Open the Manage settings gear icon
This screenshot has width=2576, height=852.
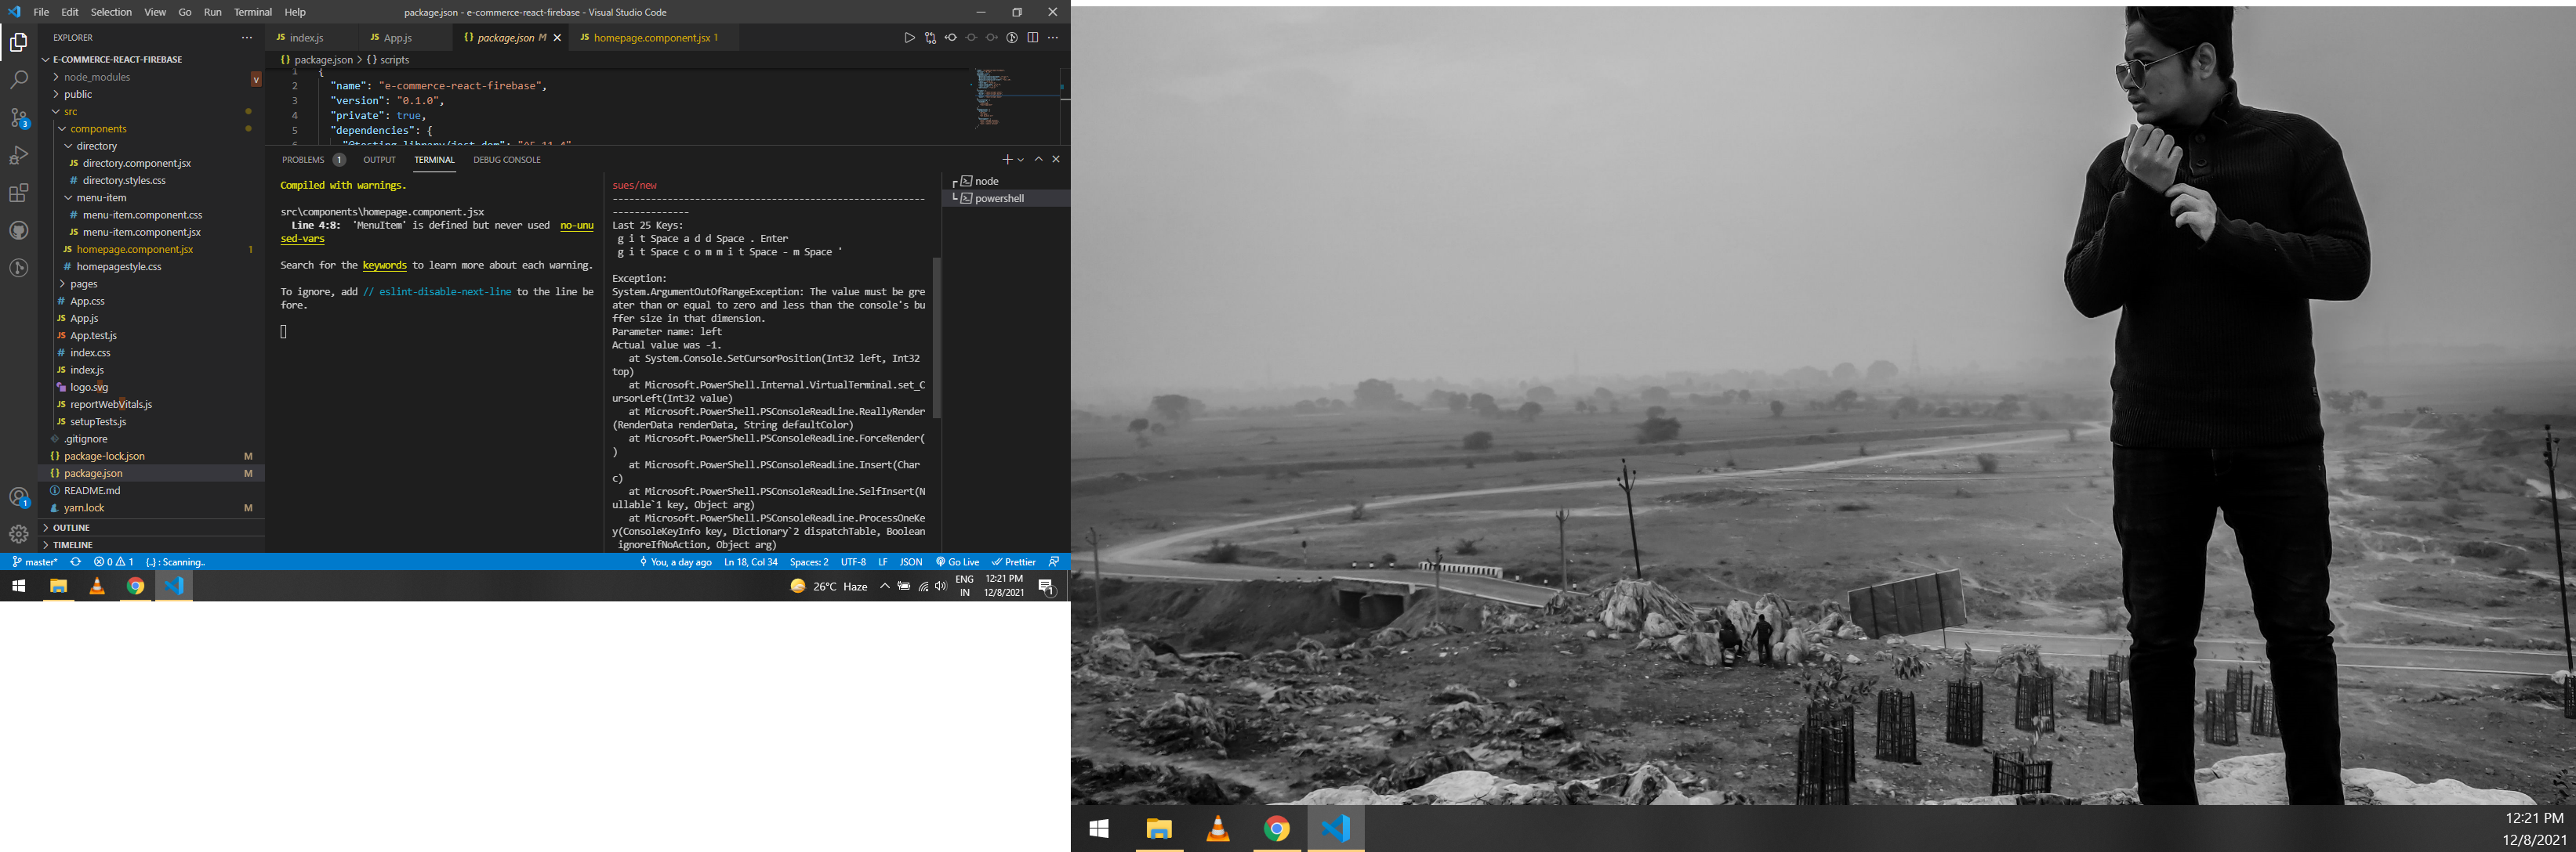(18, 534)
